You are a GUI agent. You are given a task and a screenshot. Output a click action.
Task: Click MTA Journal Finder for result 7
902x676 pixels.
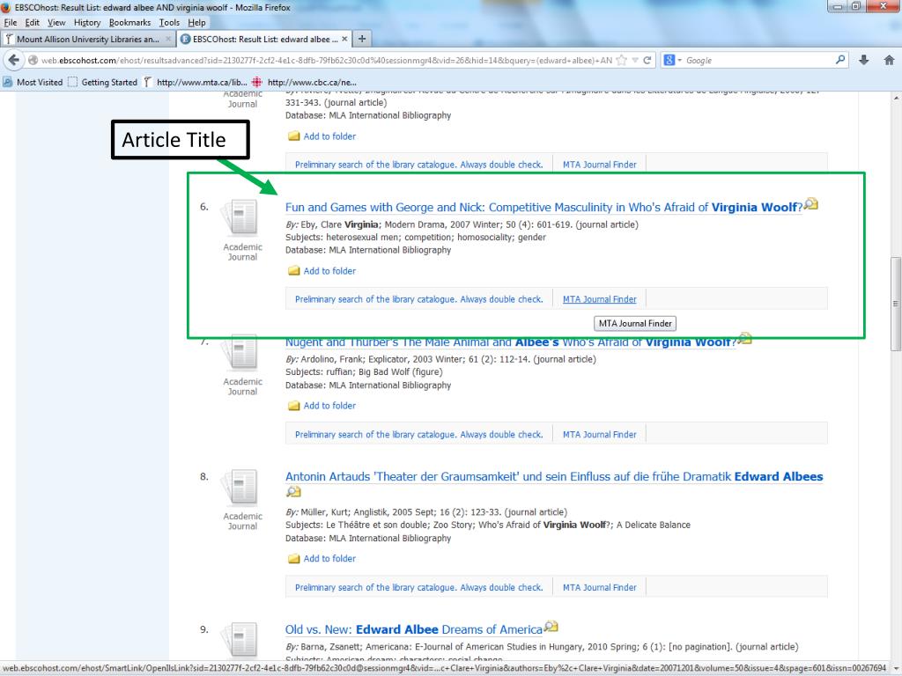click(x=599, y=435)
